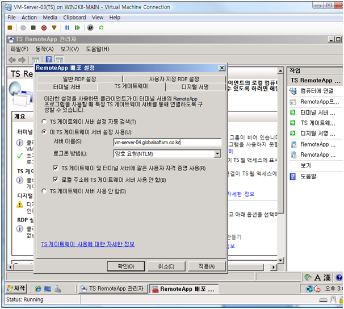Open the View menu
This screenshot has height=309, width=344.
click(x=98, y=18)
